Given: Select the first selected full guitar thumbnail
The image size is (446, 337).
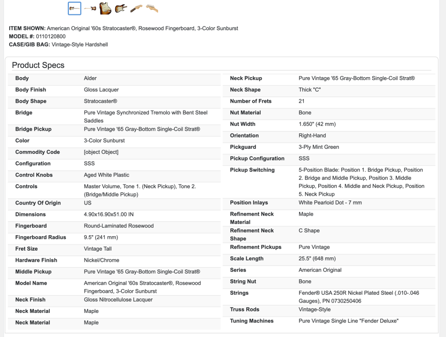Looking at the screenshot, I should pos(74,8).
